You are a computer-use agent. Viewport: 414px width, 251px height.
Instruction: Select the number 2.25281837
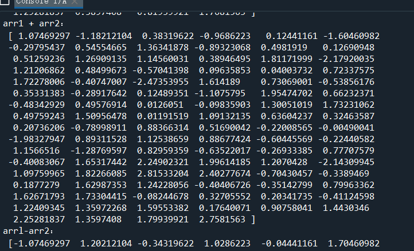coord(39,219)
